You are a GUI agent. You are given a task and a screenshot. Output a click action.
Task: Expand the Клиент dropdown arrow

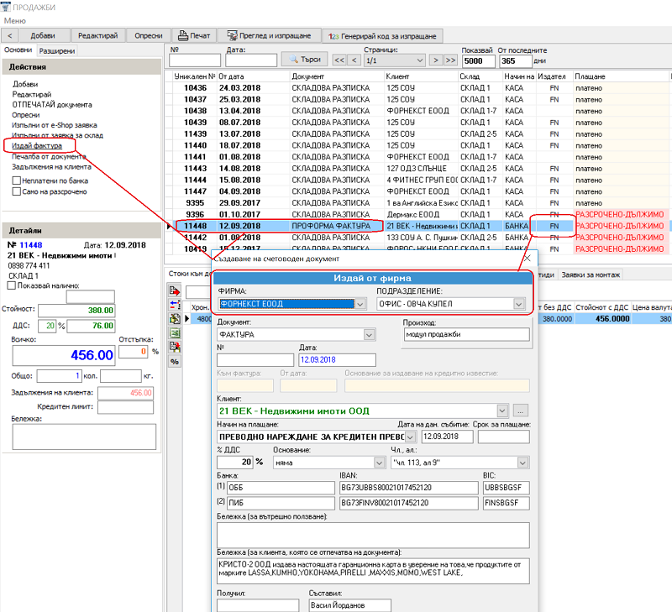coord(502,411)
